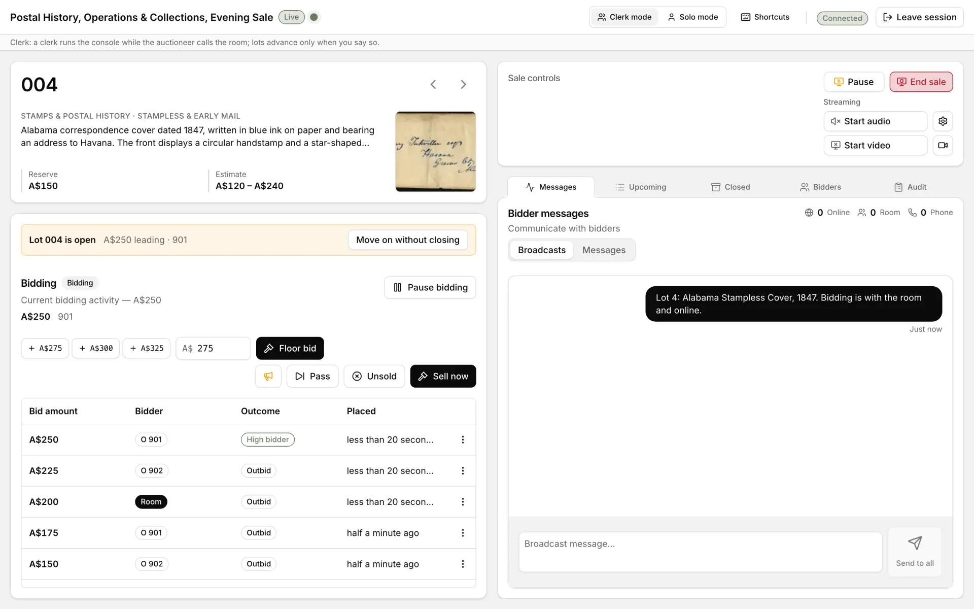Viewport: 974px width, 609px height.
Task: Leave the session
Action: 919,17
